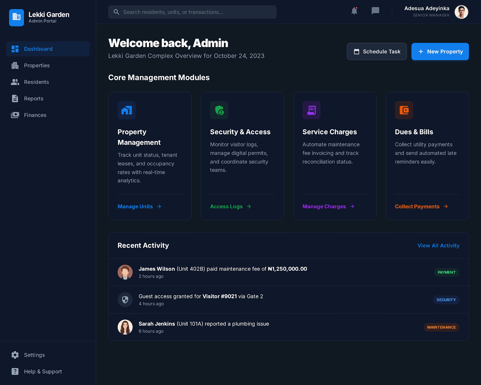
Task: Click Adesua Adeyinka's profile avatar
Action: click(x=461, y=12)
